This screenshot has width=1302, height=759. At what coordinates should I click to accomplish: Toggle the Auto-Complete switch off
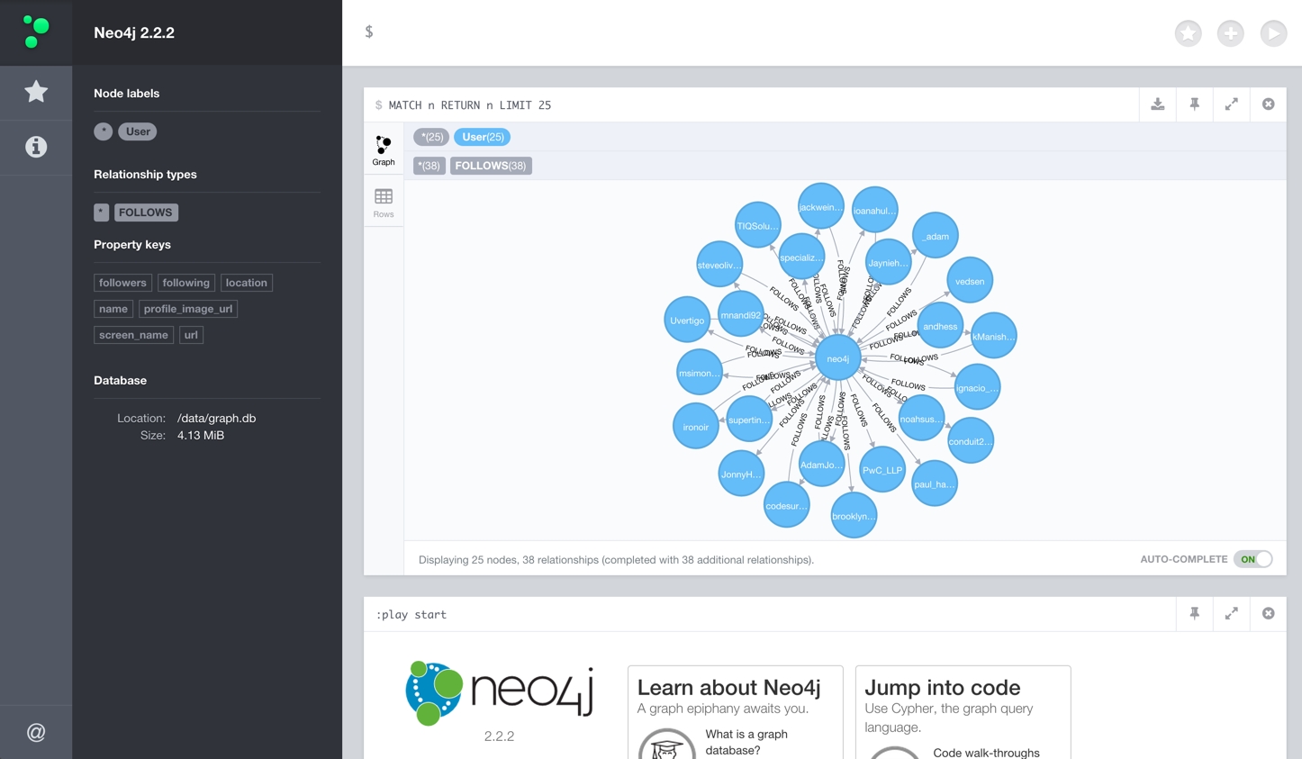tap(1252, 559)
